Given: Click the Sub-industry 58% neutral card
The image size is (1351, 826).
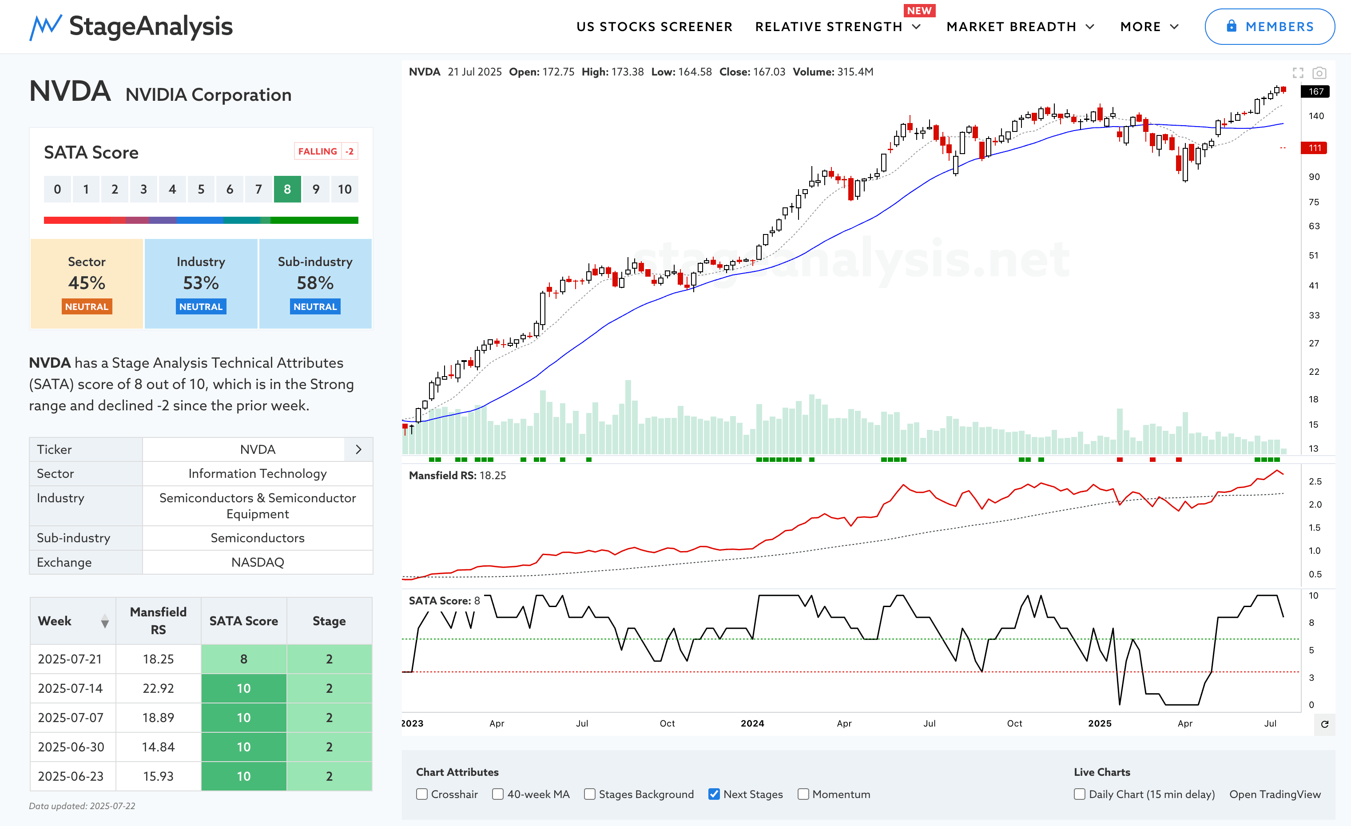Looking at the screenshot, I should tap(315, 283).
